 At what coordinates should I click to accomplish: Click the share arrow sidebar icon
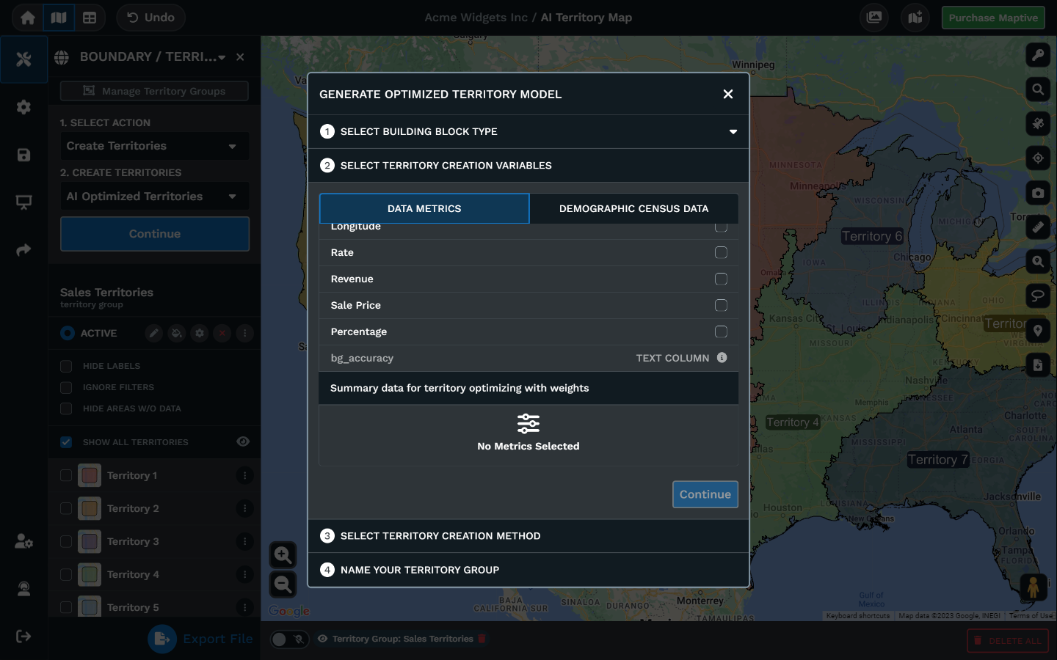(x=23, y=250)
